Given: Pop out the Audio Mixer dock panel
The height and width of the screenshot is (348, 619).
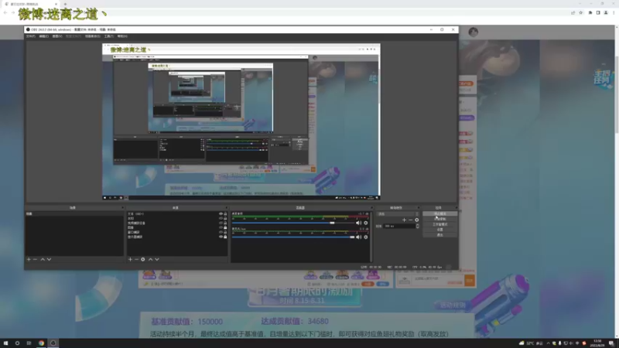Looking at the screenshot, I should [x=371, y=207].
